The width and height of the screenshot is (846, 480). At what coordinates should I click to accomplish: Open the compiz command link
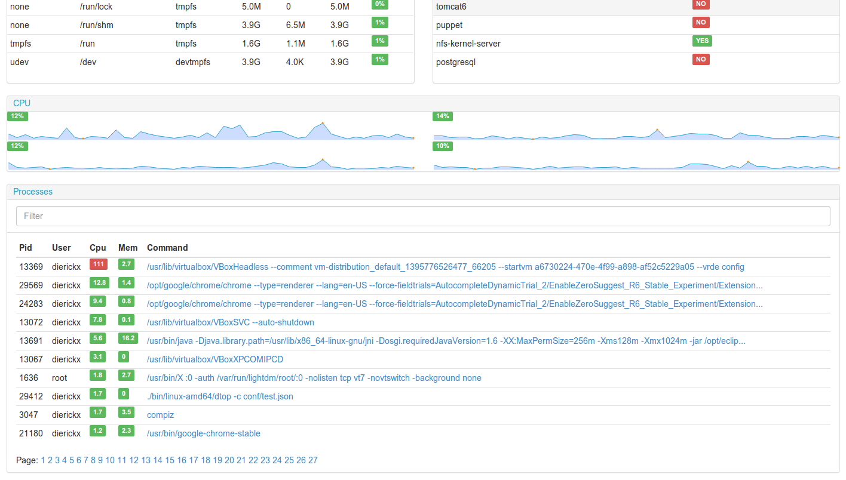pos(161,415)
